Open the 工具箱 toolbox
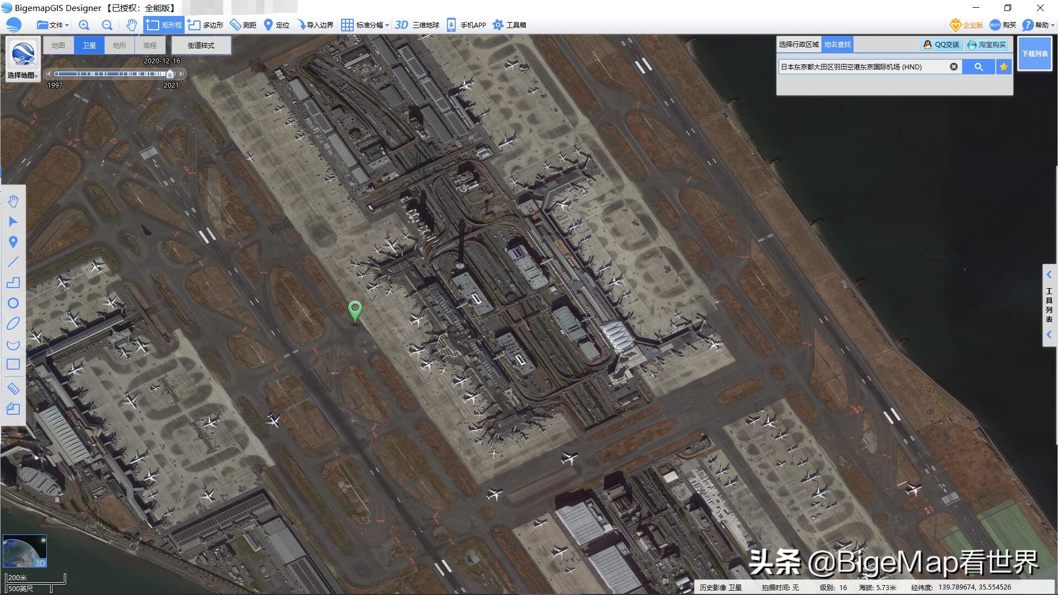The height and width of the screenshot is (595, 1058). click(509, 25)
